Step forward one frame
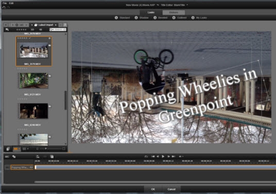276x194 pixels. [168, 157]
